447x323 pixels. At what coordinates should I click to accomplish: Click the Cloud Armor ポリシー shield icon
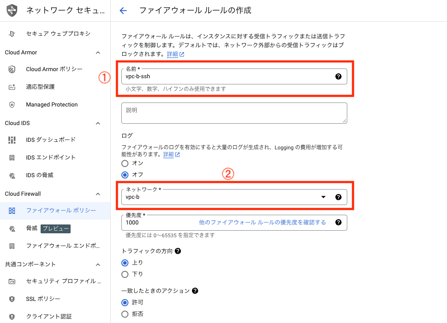click(x=11, y=69)
